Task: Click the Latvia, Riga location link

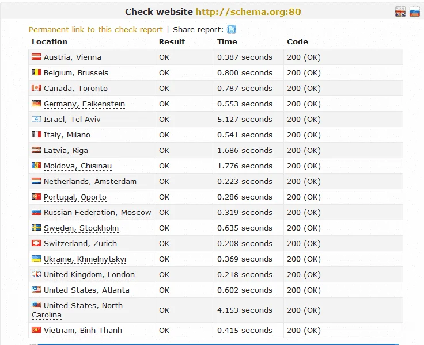Action: click(x=66, y=151)
